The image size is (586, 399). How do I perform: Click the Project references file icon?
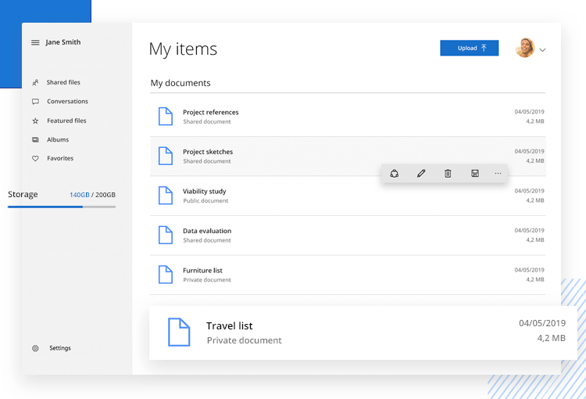(x=166, y=116)
